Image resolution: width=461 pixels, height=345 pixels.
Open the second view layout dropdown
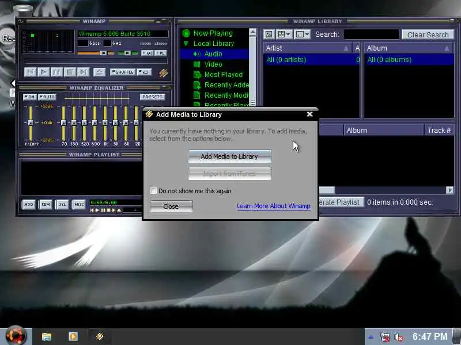[284, 34]
